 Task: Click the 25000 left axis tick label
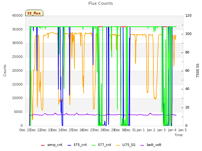[17, 57]
